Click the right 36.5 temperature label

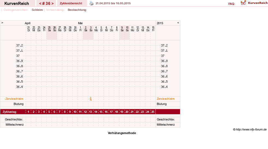click(x=164, y=82)
